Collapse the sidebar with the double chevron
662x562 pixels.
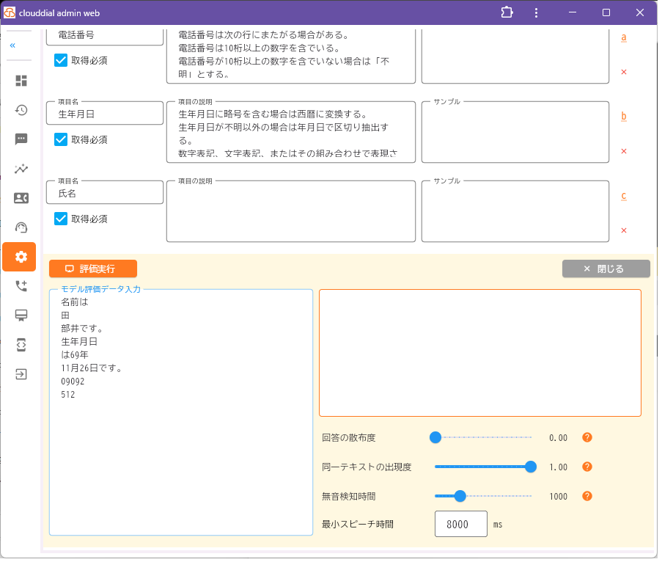click(x=12, y=45)
